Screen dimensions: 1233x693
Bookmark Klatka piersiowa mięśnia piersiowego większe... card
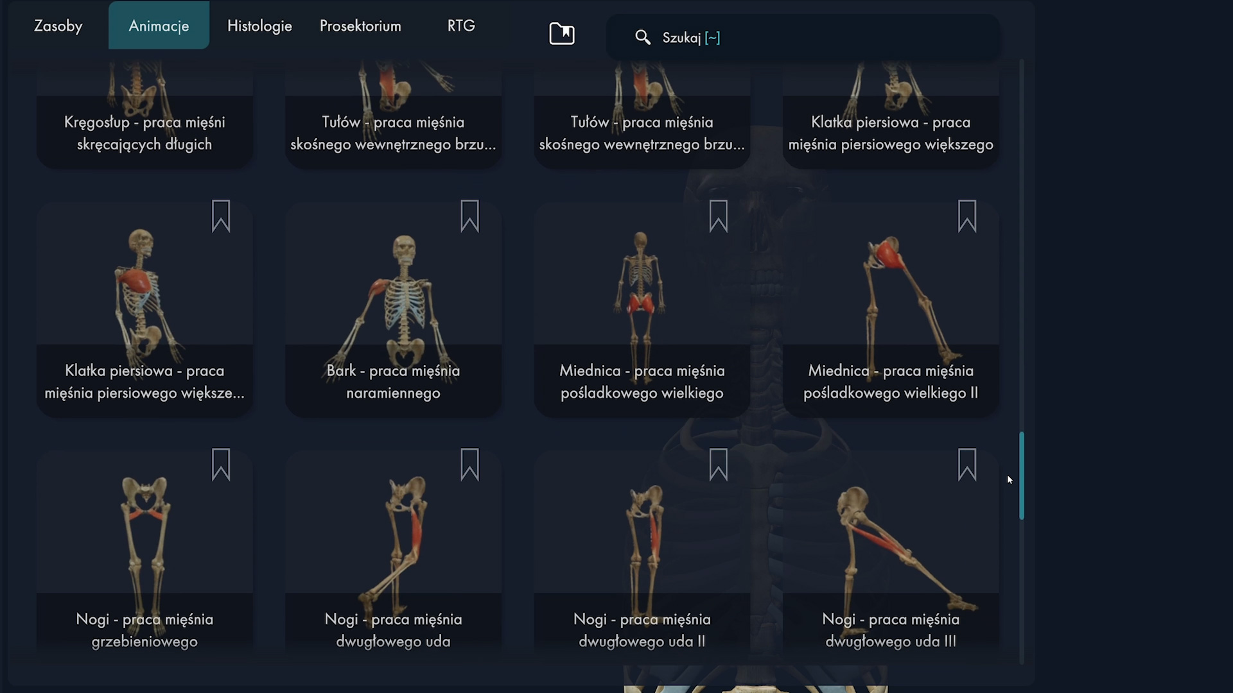(x=221, y=216)
